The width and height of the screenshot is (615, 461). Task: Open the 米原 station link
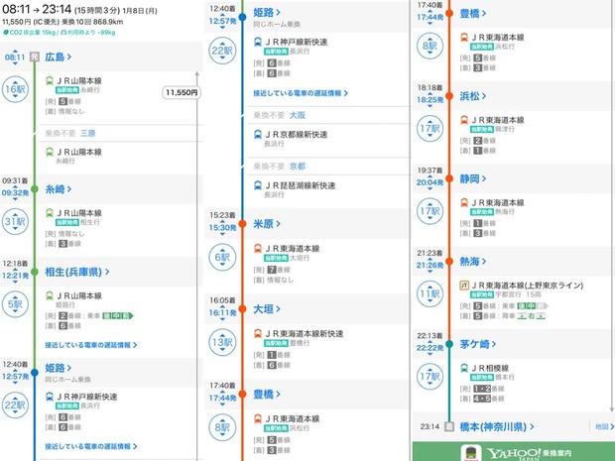pyautogui.click(x=267, y=224)
